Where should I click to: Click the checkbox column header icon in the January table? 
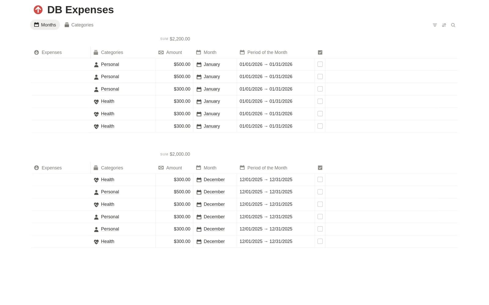(x=320, y=53)
